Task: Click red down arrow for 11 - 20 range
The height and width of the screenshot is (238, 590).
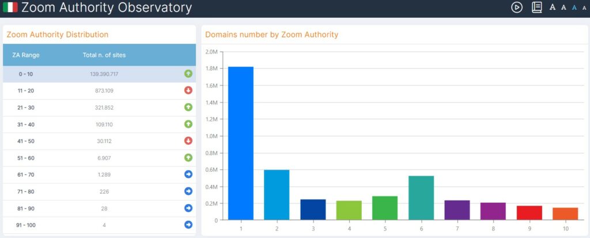Action: tap(188, 90)
